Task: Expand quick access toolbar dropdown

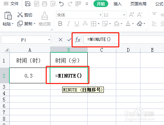Action: [x=87, y=4]
